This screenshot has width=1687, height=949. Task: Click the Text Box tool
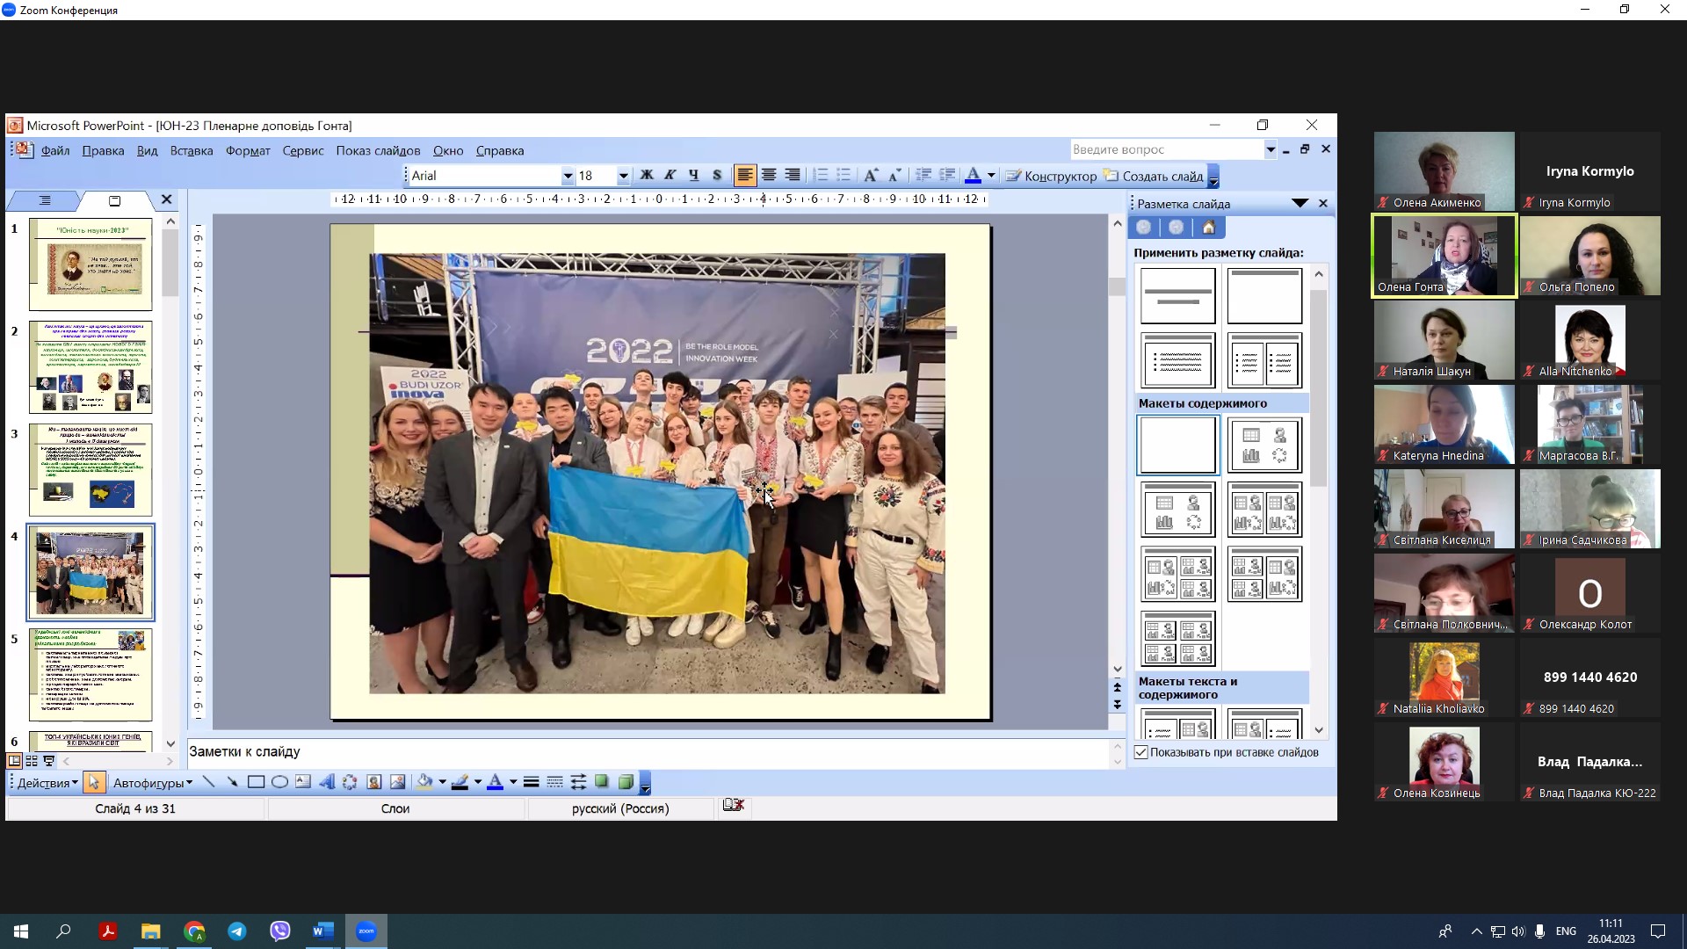pyautogui.click(x=303, y=782)
